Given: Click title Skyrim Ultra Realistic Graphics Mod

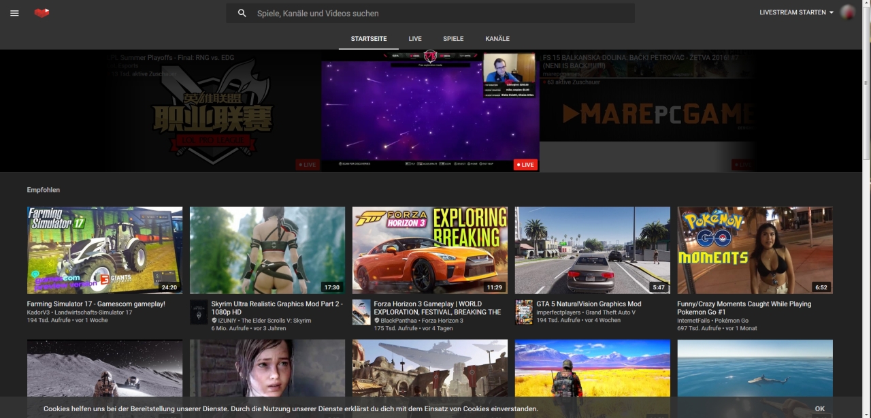Looking at the screenshot, I should tap(277, 308).
